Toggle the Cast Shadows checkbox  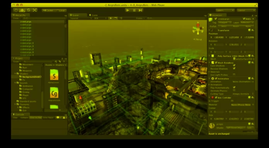pyautogui.click(x=234, y=66)
